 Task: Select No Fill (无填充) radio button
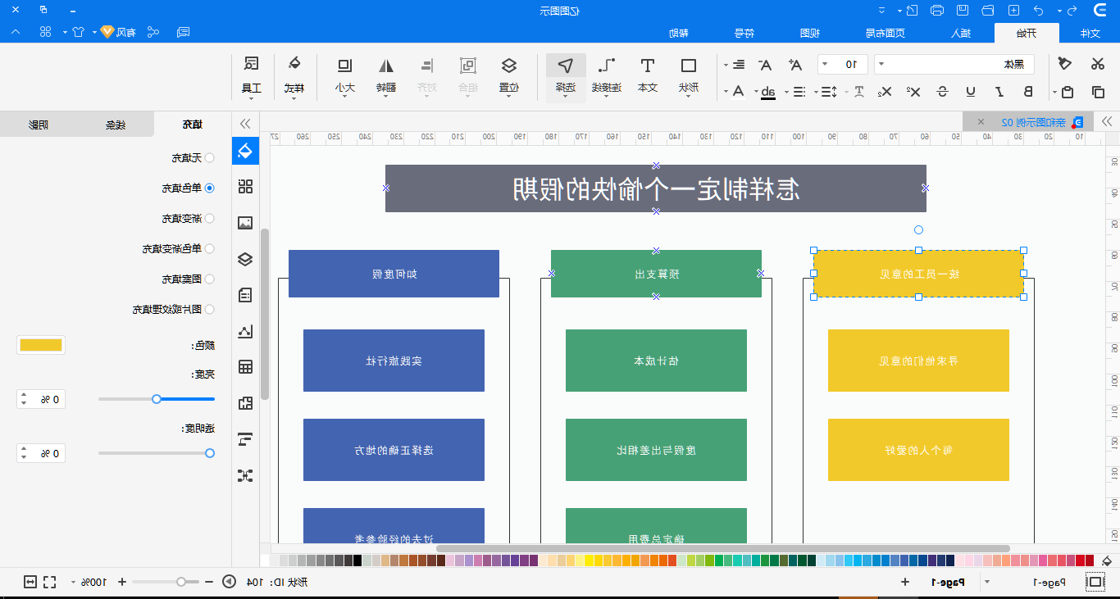(209, 157)
